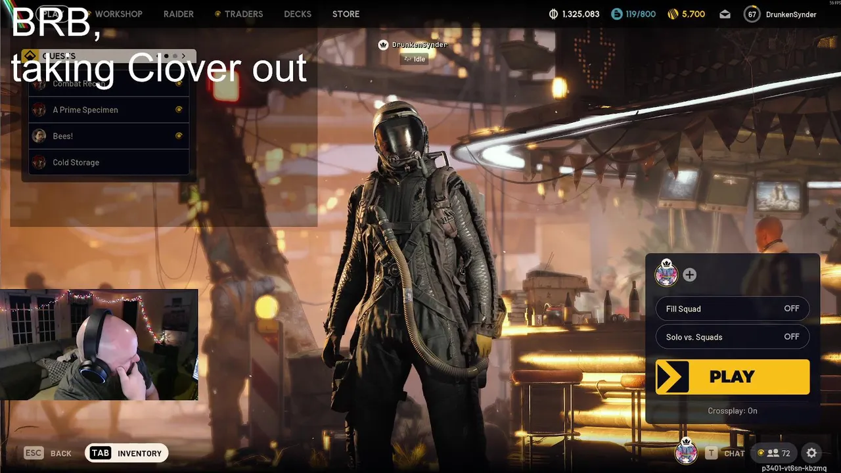Open DrunkenSynder profile name in top bar

791,14
